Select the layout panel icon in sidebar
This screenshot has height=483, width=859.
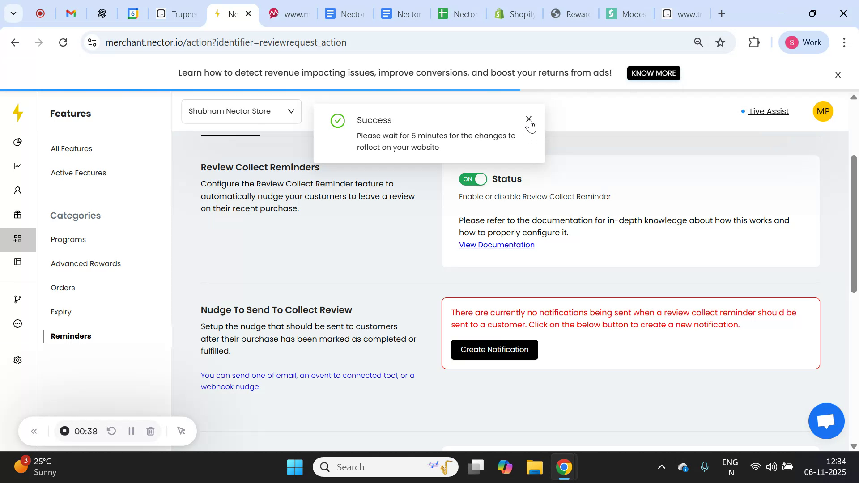(17, 262)
